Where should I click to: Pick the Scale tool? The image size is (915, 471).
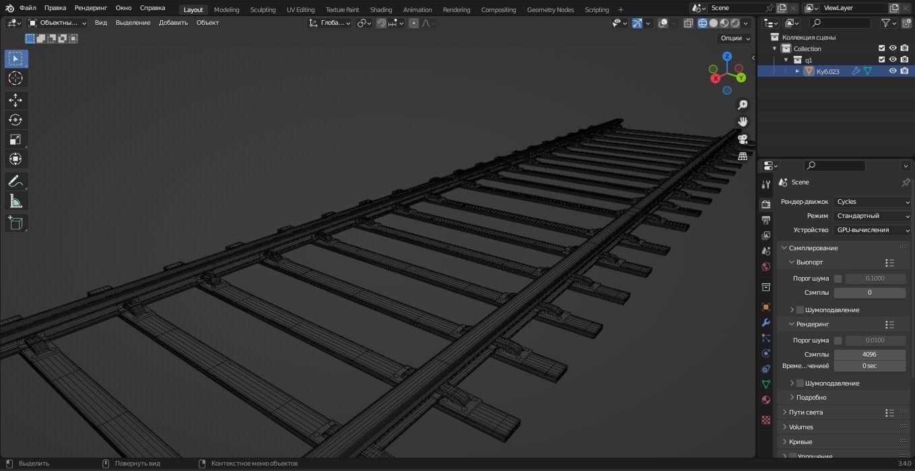click(x=15, y=139)
